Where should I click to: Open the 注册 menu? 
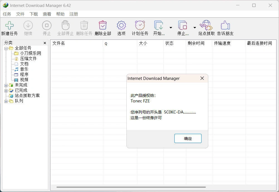(74, 14)
